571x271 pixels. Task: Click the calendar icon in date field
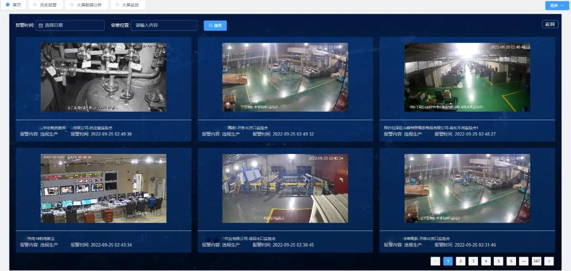(x=41, y=25)
